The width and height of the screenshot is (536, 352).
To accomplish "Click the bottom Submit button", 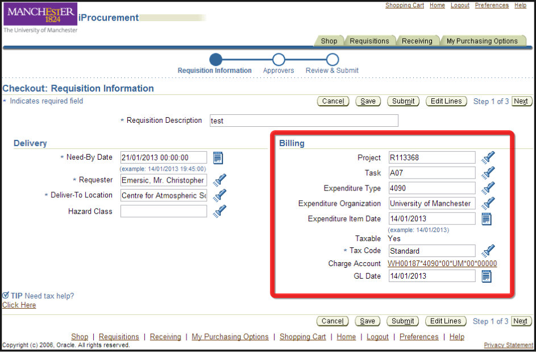I will pyautogui.click(x=402, y=321).
